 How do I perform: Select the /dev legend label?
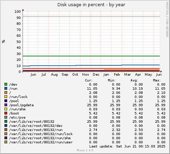tap(13, 85)
